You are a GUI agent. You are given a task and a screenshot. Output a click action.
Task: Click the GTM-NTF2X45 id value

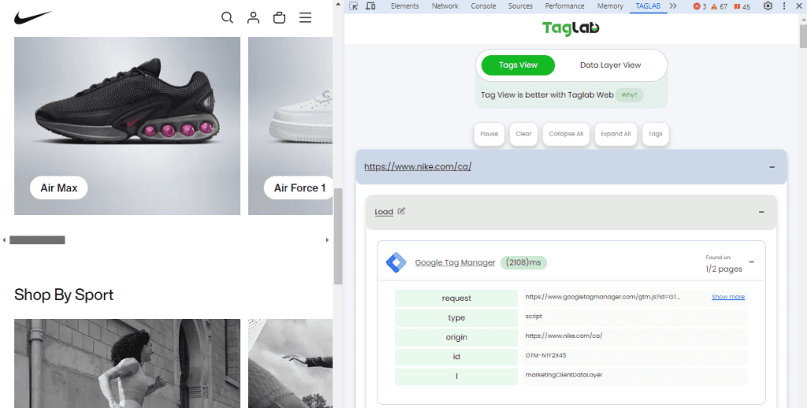[545, 355]
